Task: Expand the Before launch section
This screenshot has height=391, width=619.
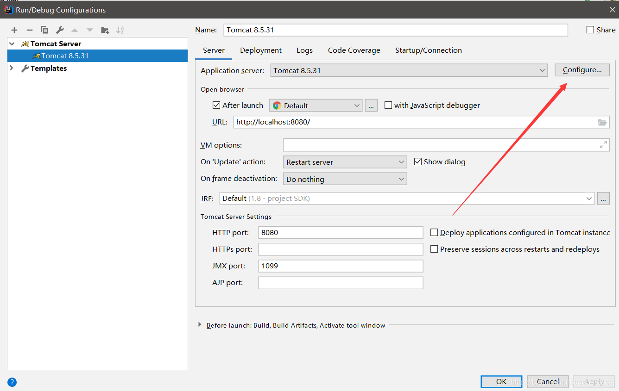Action: point(200,325)
